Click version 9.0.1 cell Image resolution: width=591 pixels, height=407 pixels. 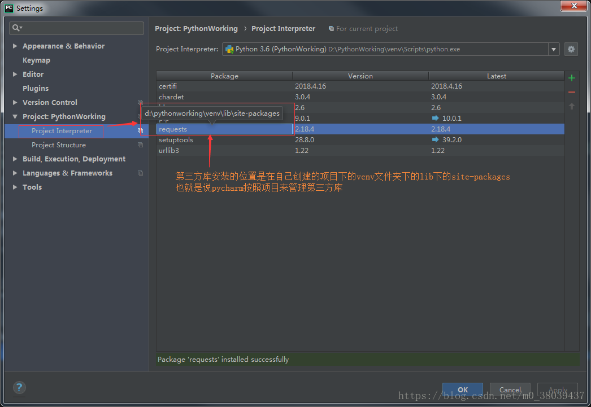tap(302, 118)
